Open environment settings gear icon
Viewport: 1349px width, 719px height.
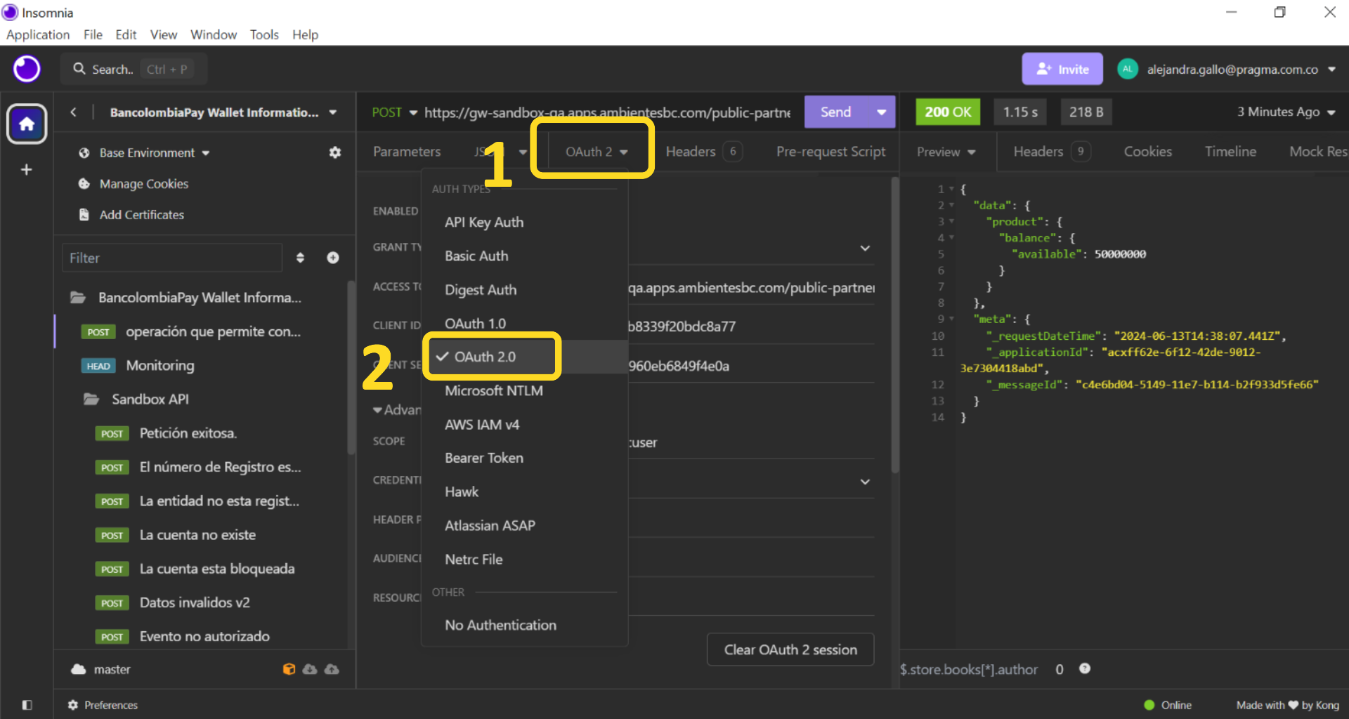(x=335, y=152)
